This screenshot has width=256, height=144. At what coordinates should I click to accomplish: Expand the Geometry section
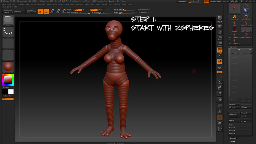233,138
